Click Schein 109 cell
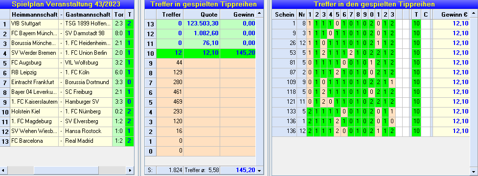This screenshot has width=478, height=176. point(284,82)
